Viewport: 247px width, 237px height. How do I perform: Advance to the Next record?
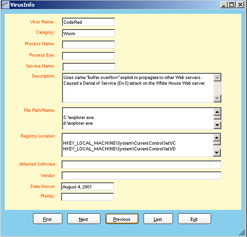(84, 219)
